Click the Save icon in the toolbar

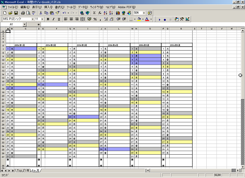(x=16, y=13)
